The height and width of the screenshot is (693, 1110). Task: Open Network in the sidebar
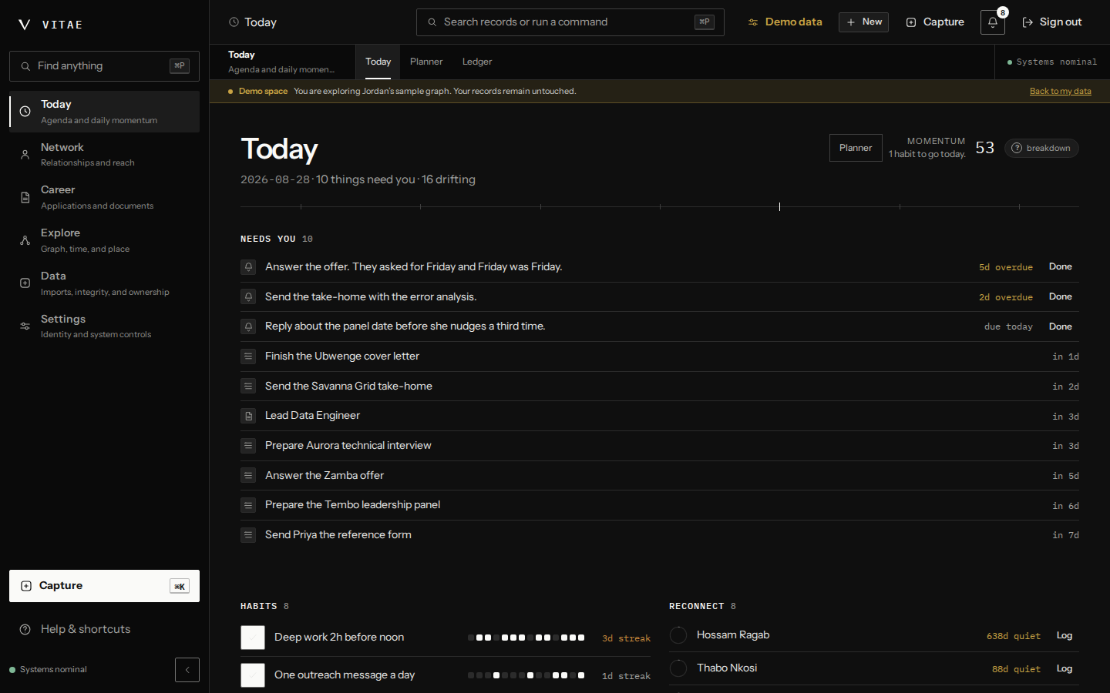[x=104, y=154]
